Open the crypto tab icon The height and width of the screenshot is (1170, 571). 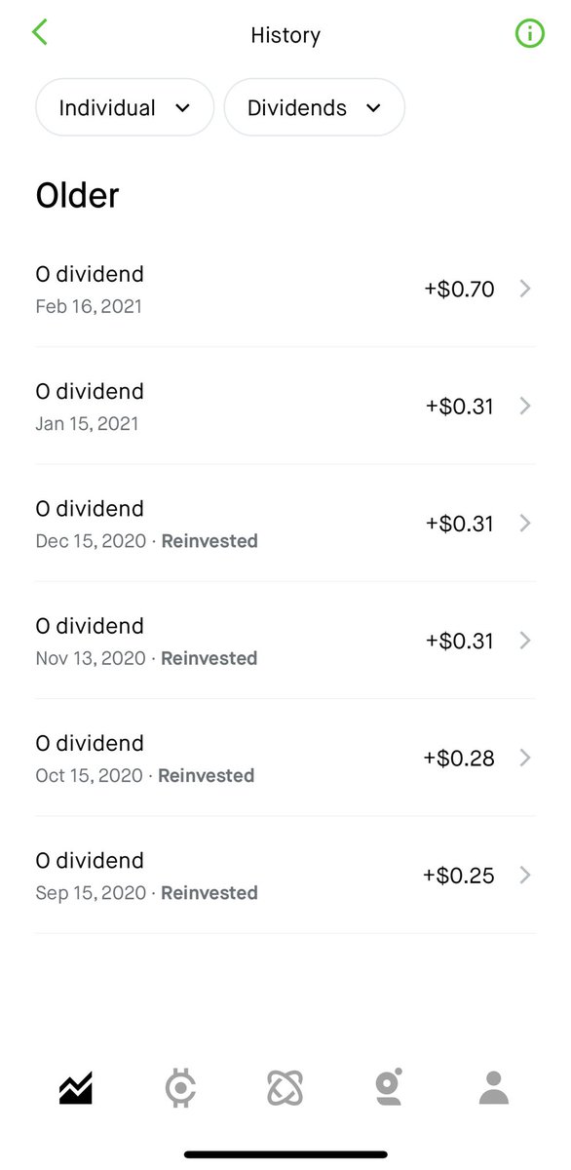coord(180,1087)
